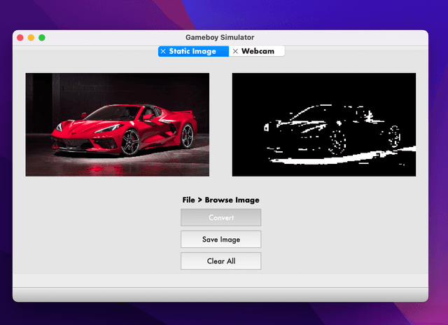Close the Webcam tab with its X

tap(235, 51)
